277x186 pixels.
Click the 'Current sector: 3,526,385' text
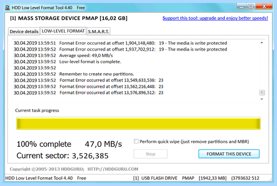coord(62,156)
